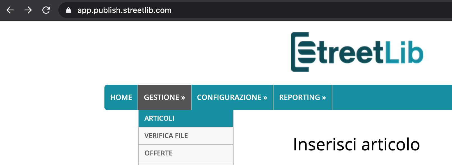
Task: Open the HOME menu item
Action: tap(121, 97)
